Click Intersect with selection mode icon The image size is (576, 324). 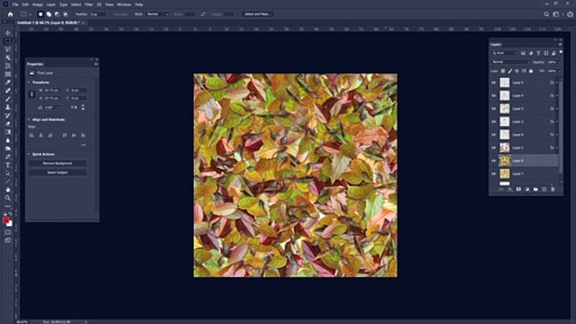pos(65,14)
